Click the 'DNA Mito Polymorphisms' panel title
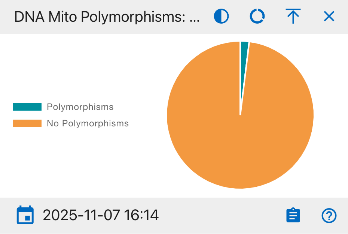348x234 pixels. point(107,16)
